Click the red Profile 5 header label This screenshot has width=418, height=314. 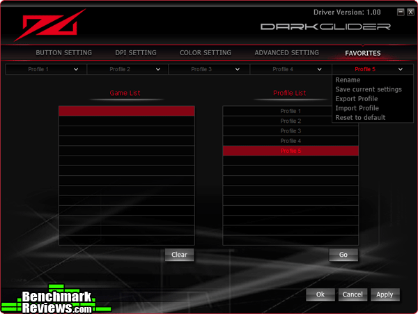pos(365,69)
